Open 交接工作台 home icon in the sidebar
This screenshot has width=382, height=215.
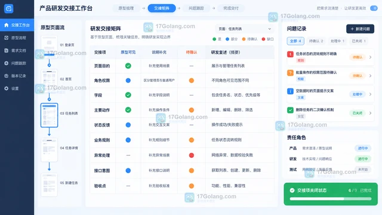click(7, 25)
